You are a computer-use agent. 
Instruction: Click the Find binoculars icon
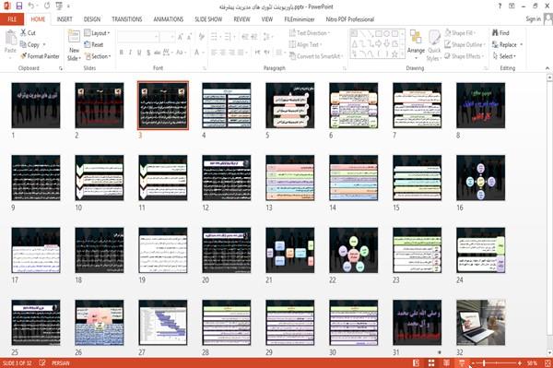click(x=495, y=33)
